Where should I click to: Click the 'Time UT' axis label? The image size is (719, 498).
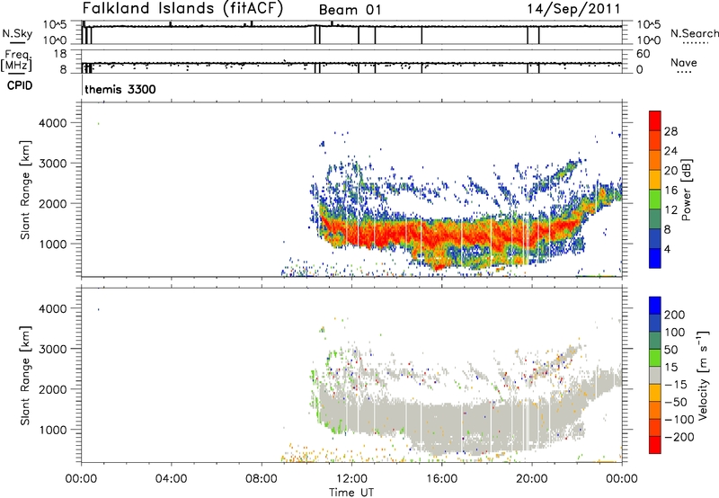tap(351, 493)
